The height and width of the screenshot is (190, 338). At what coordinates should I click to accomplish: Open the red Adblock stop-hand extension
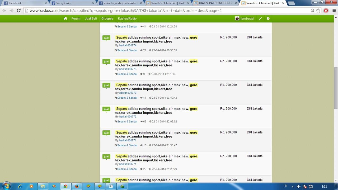[x=326, y=11]
